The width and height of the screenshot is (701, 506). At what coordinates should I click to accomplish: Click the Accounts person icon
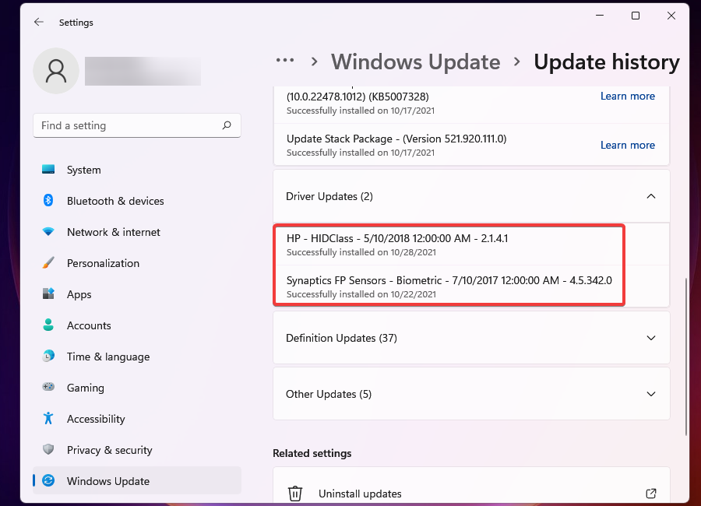click(48, 325)
